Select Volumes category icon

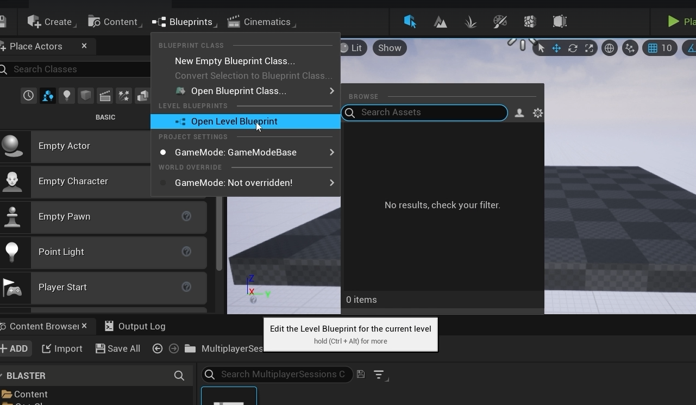[143, 96]
